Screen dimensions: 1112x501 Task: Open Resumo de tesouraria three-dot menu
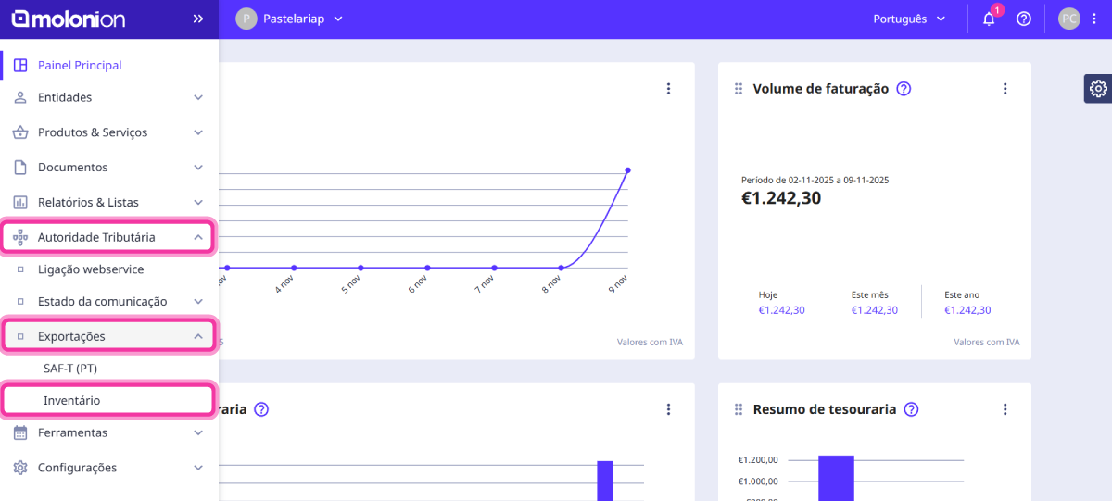click(1005, 409)
